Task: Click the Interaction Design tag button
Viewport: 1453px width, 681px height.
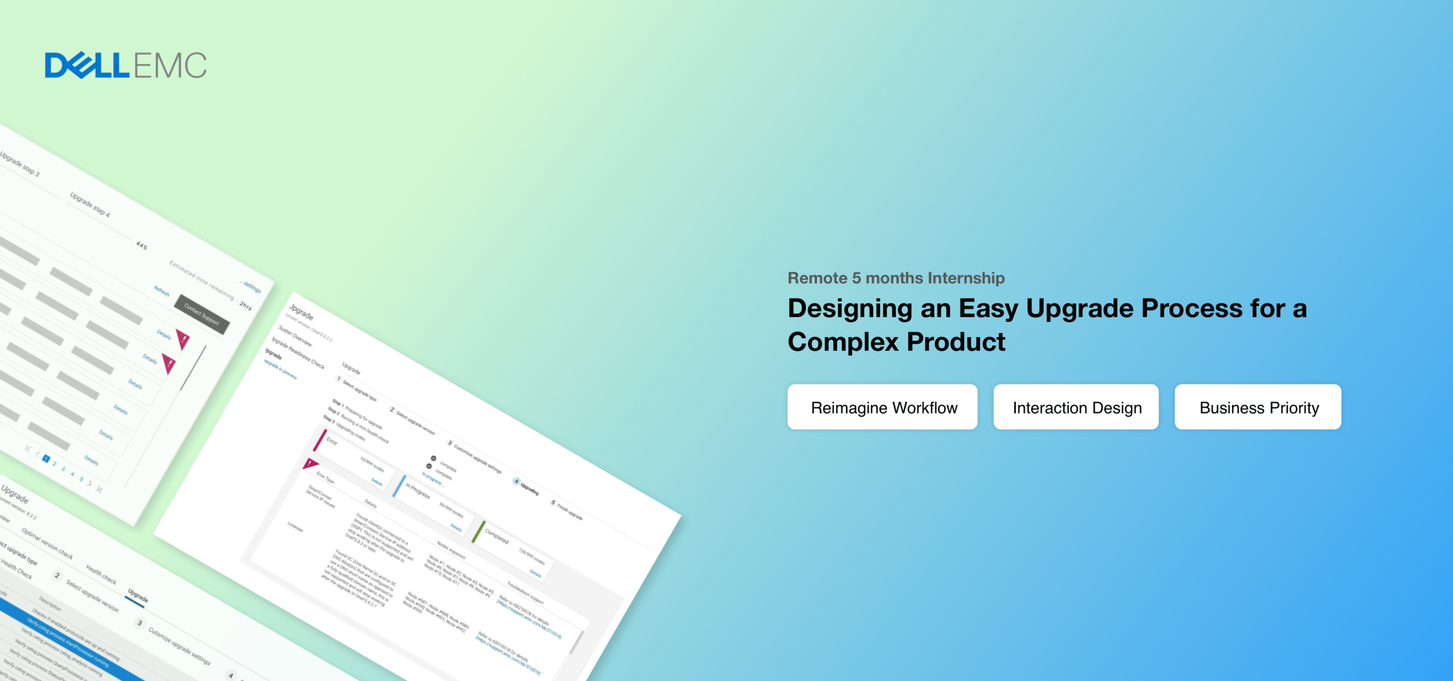Action: (1075, 407)
